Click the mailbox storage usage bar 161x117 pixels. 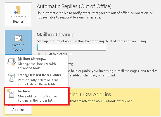[x=71, y=47]
